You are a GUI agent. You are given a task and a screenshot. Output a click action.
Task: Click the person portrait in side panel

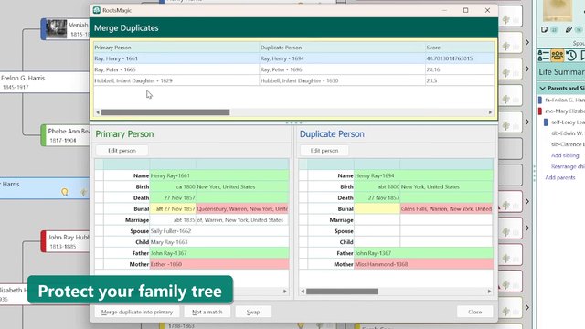click(558, 10)
